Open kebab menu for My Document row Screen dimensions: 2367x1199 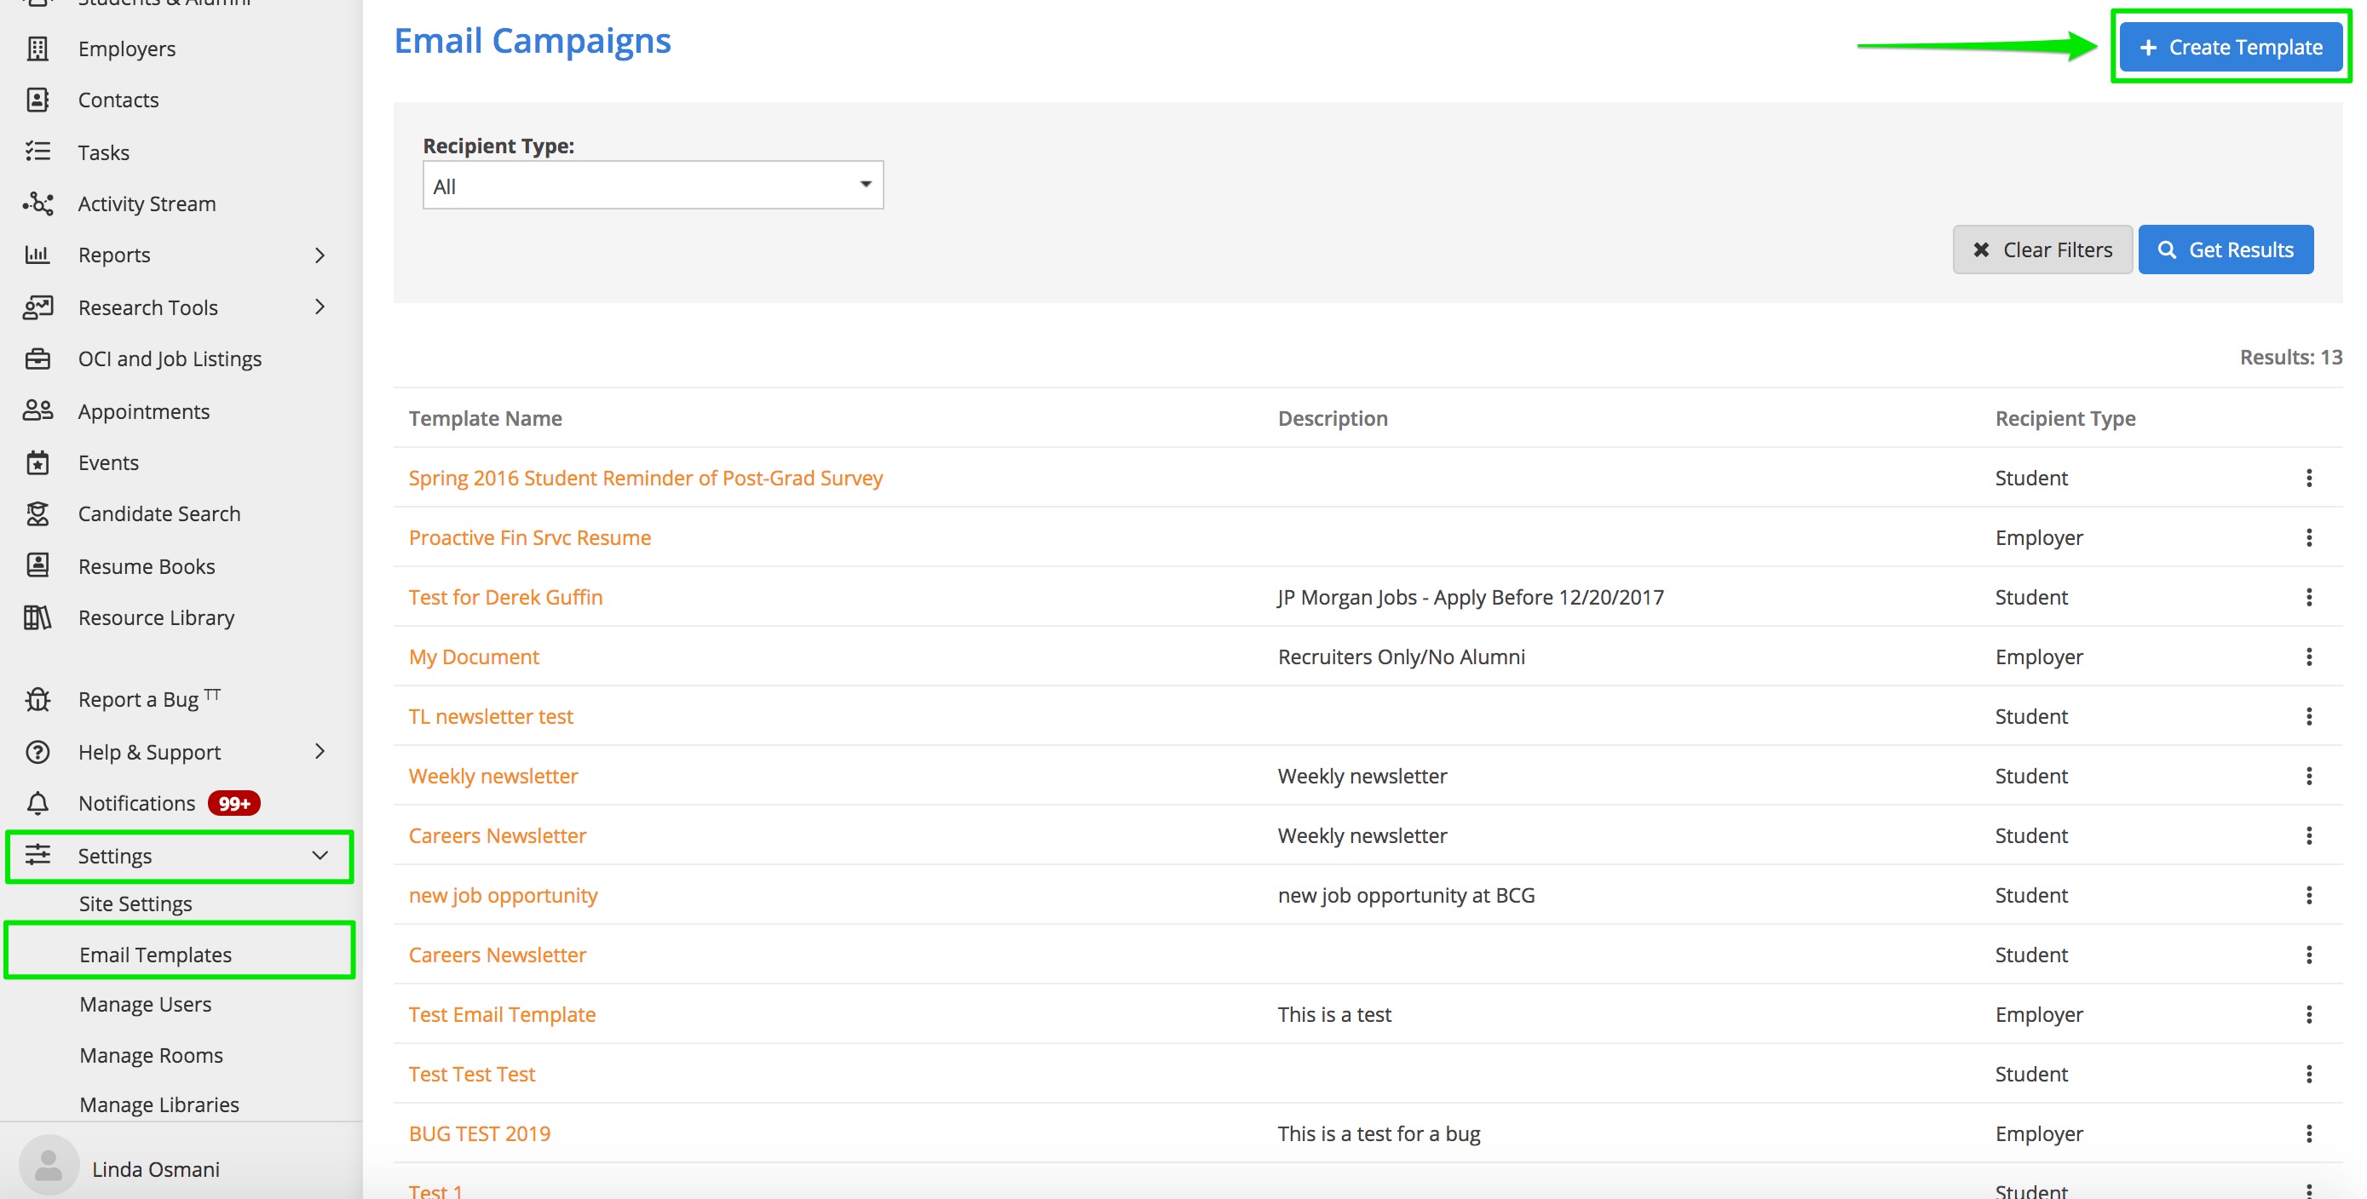(x=2308, y=657)
